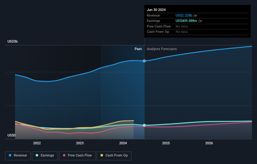Click the US$2.328b revenue value
The height and width of the screenshot is (164, 257).
pos(184,15)
